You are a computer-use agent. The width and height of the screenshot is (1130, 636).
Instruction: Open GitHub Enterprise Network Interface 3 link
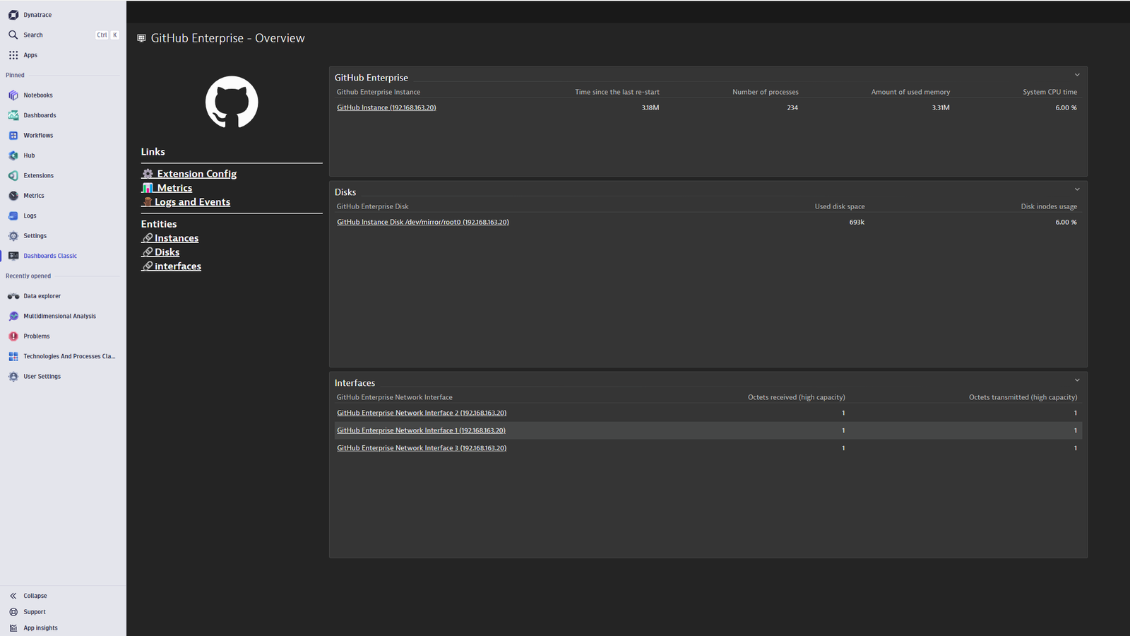pos(422,448)
